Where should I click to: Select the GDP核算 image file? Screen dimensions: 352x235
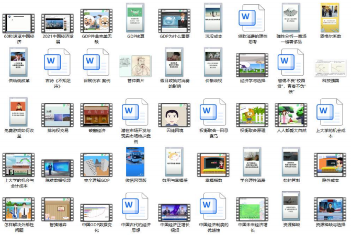135,18
